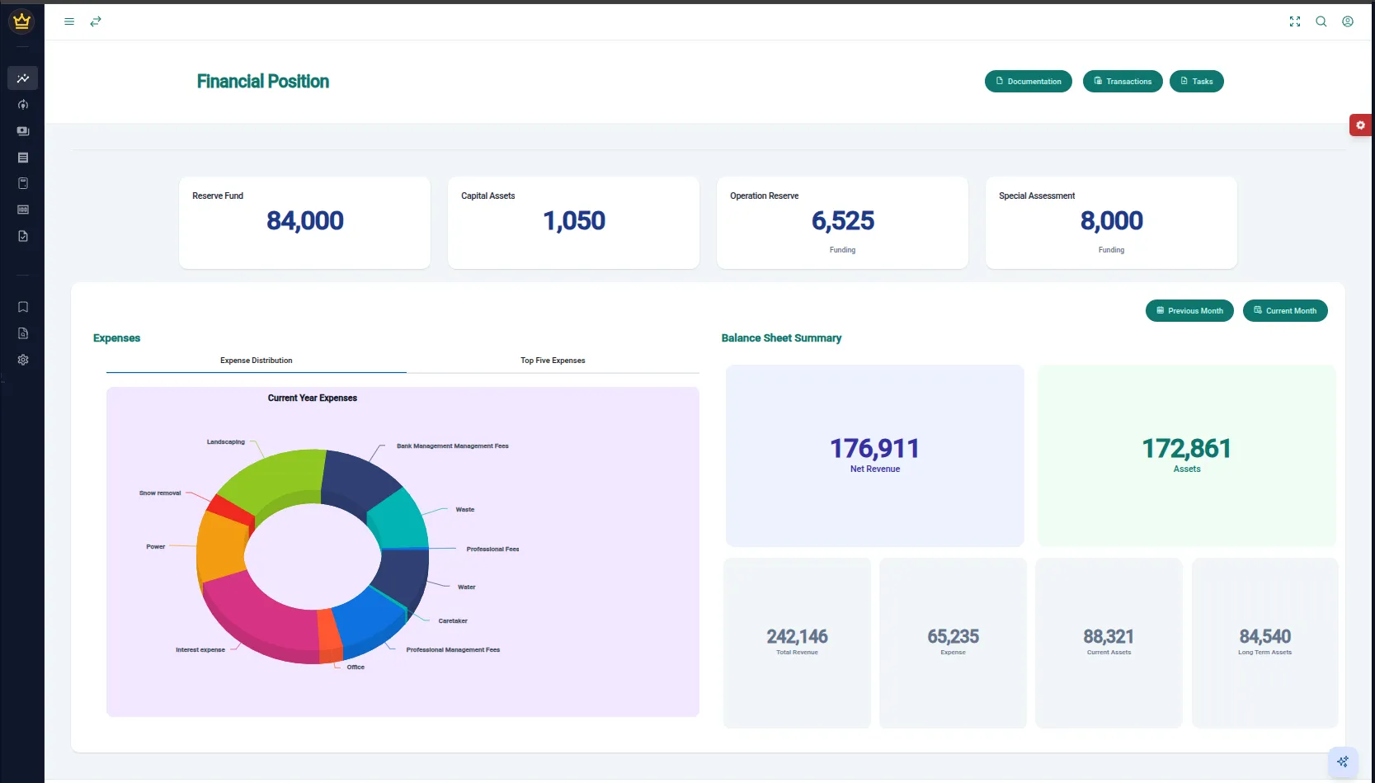The height and width of the screenshot is (783, 1375).
Task: Select the Expense Distribution tab
Action: click(256, 361)
